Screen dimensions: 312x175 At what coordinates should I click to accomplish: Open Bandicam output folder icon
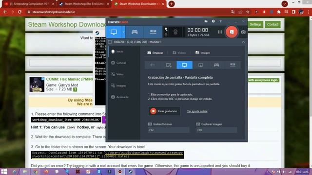pyautogui.click(x=206, y=21)
